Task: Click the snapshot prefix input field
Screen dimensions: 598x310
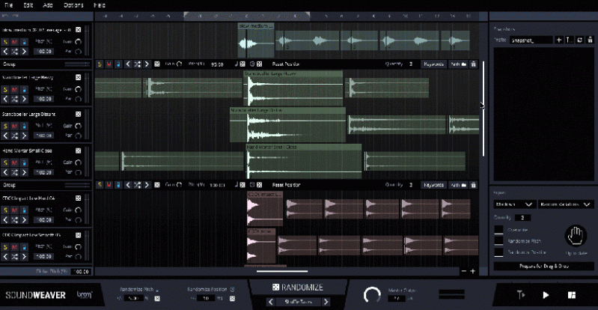Action: click(531, 40)
